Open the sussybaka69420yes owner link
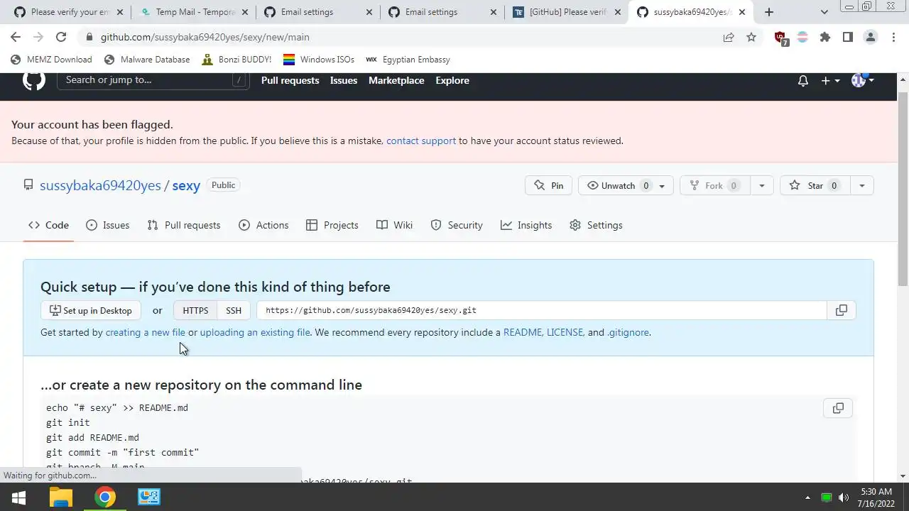 pyautogui.click(x=100, y=185)
